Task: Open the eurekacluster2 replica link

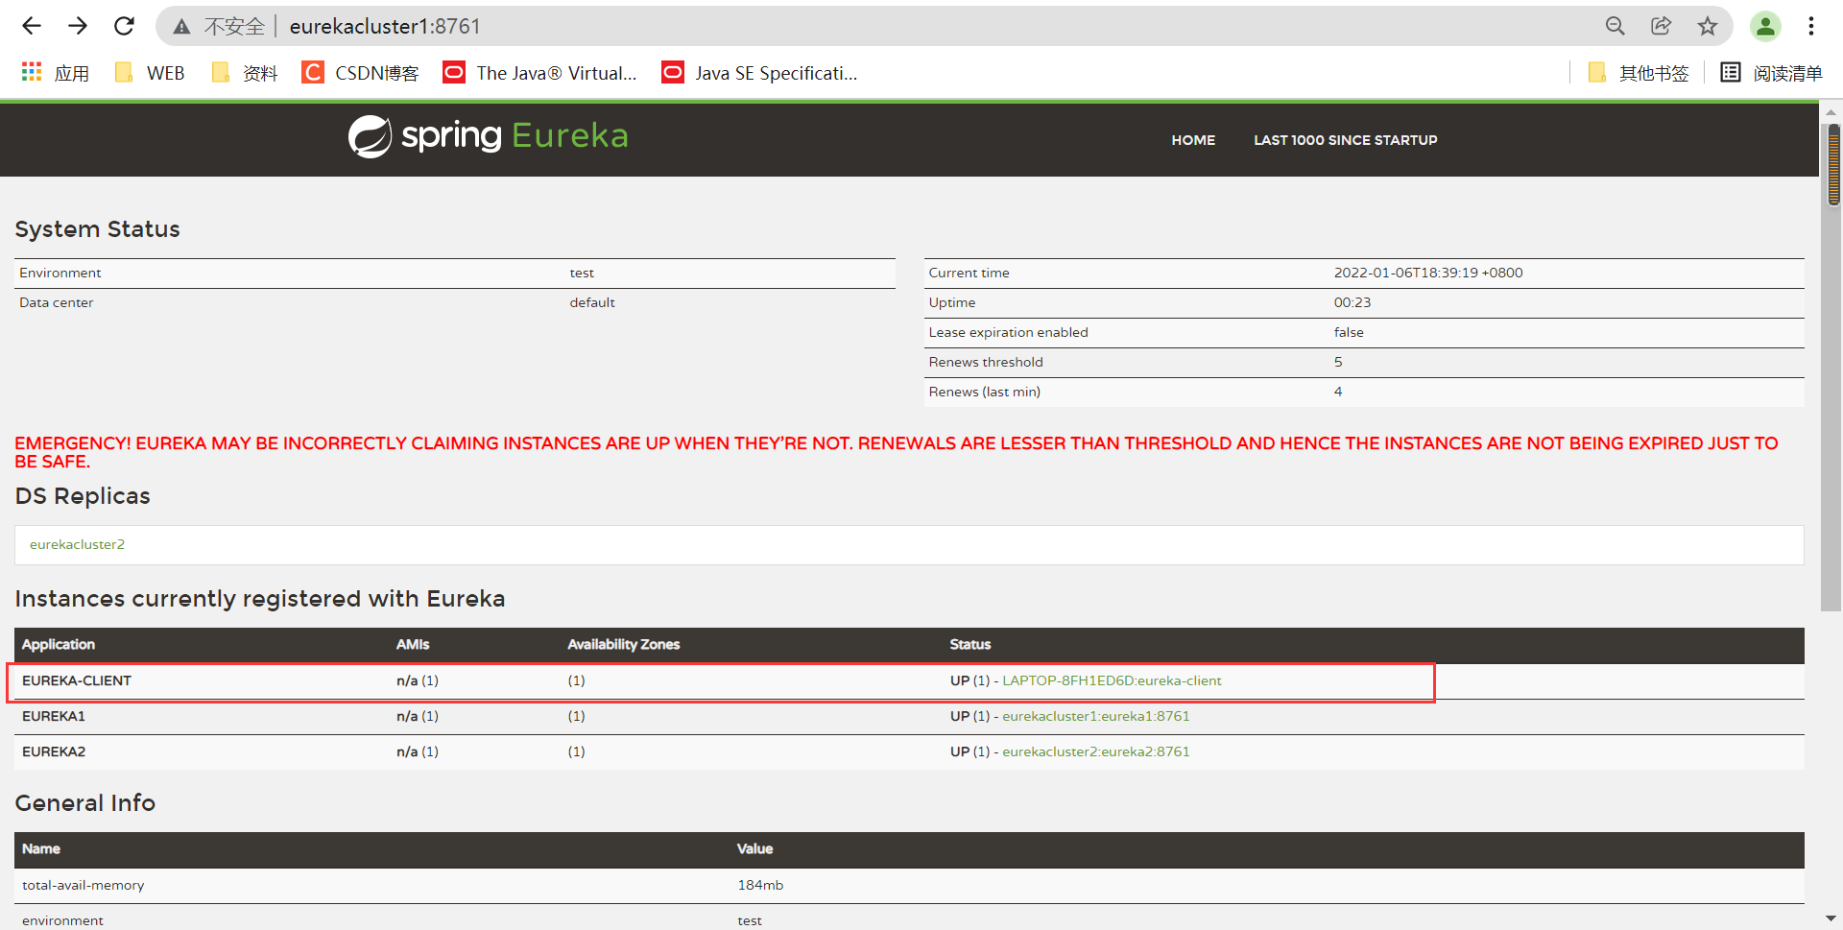Action: [77, 544]
